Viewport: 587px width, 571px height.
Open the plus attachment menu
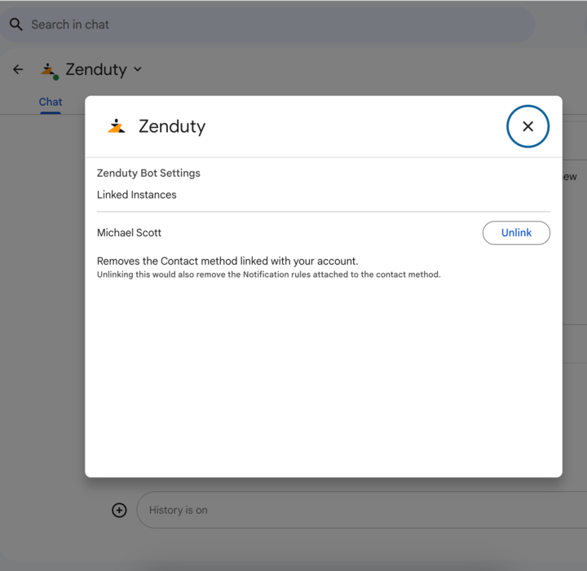coord(119,510)
